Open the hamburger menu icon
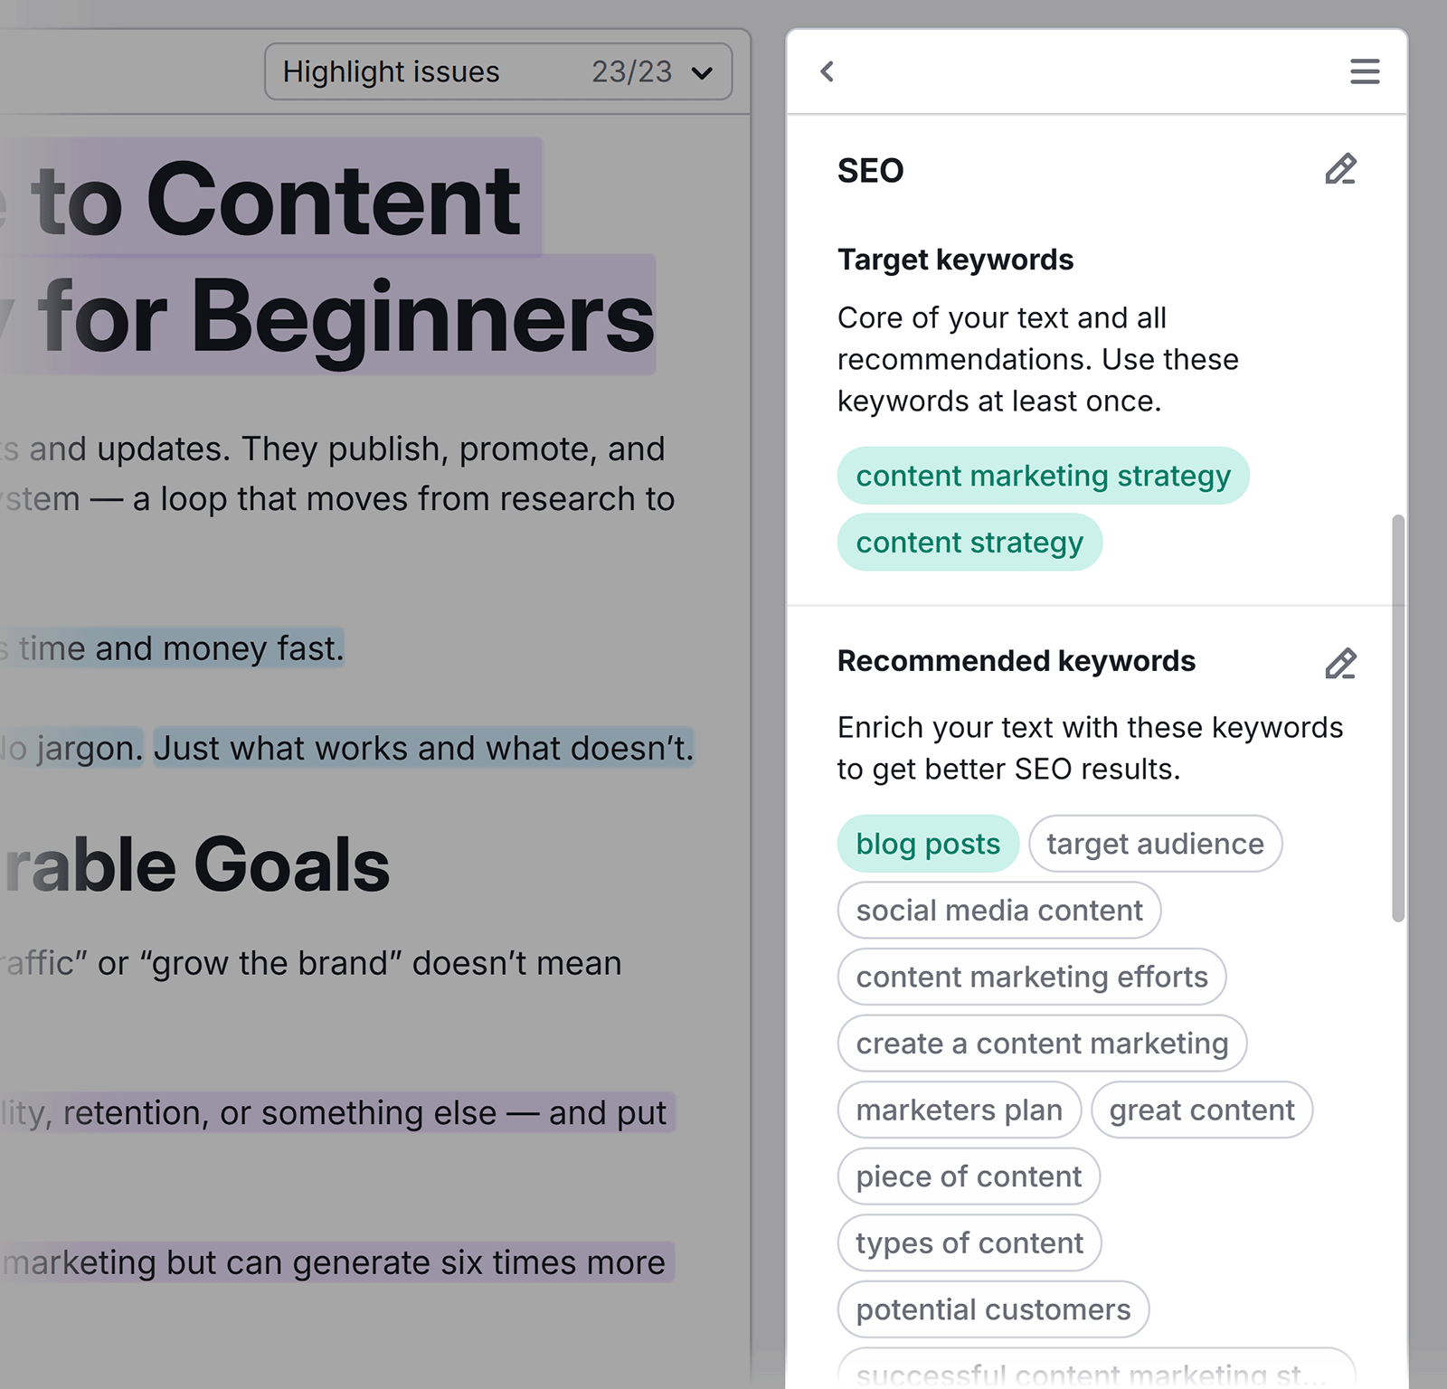This screenshot has height=1389, width=1447. 1365,71
